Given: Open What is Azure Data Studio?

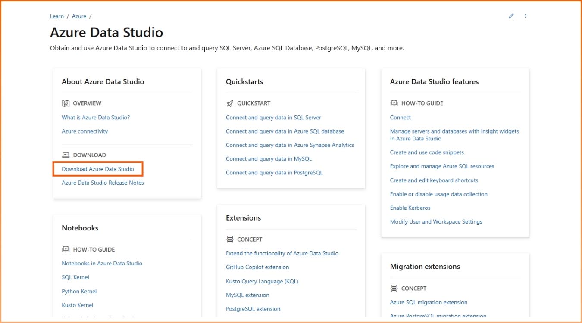Looking at the screenshot, I should click(96, 118).
